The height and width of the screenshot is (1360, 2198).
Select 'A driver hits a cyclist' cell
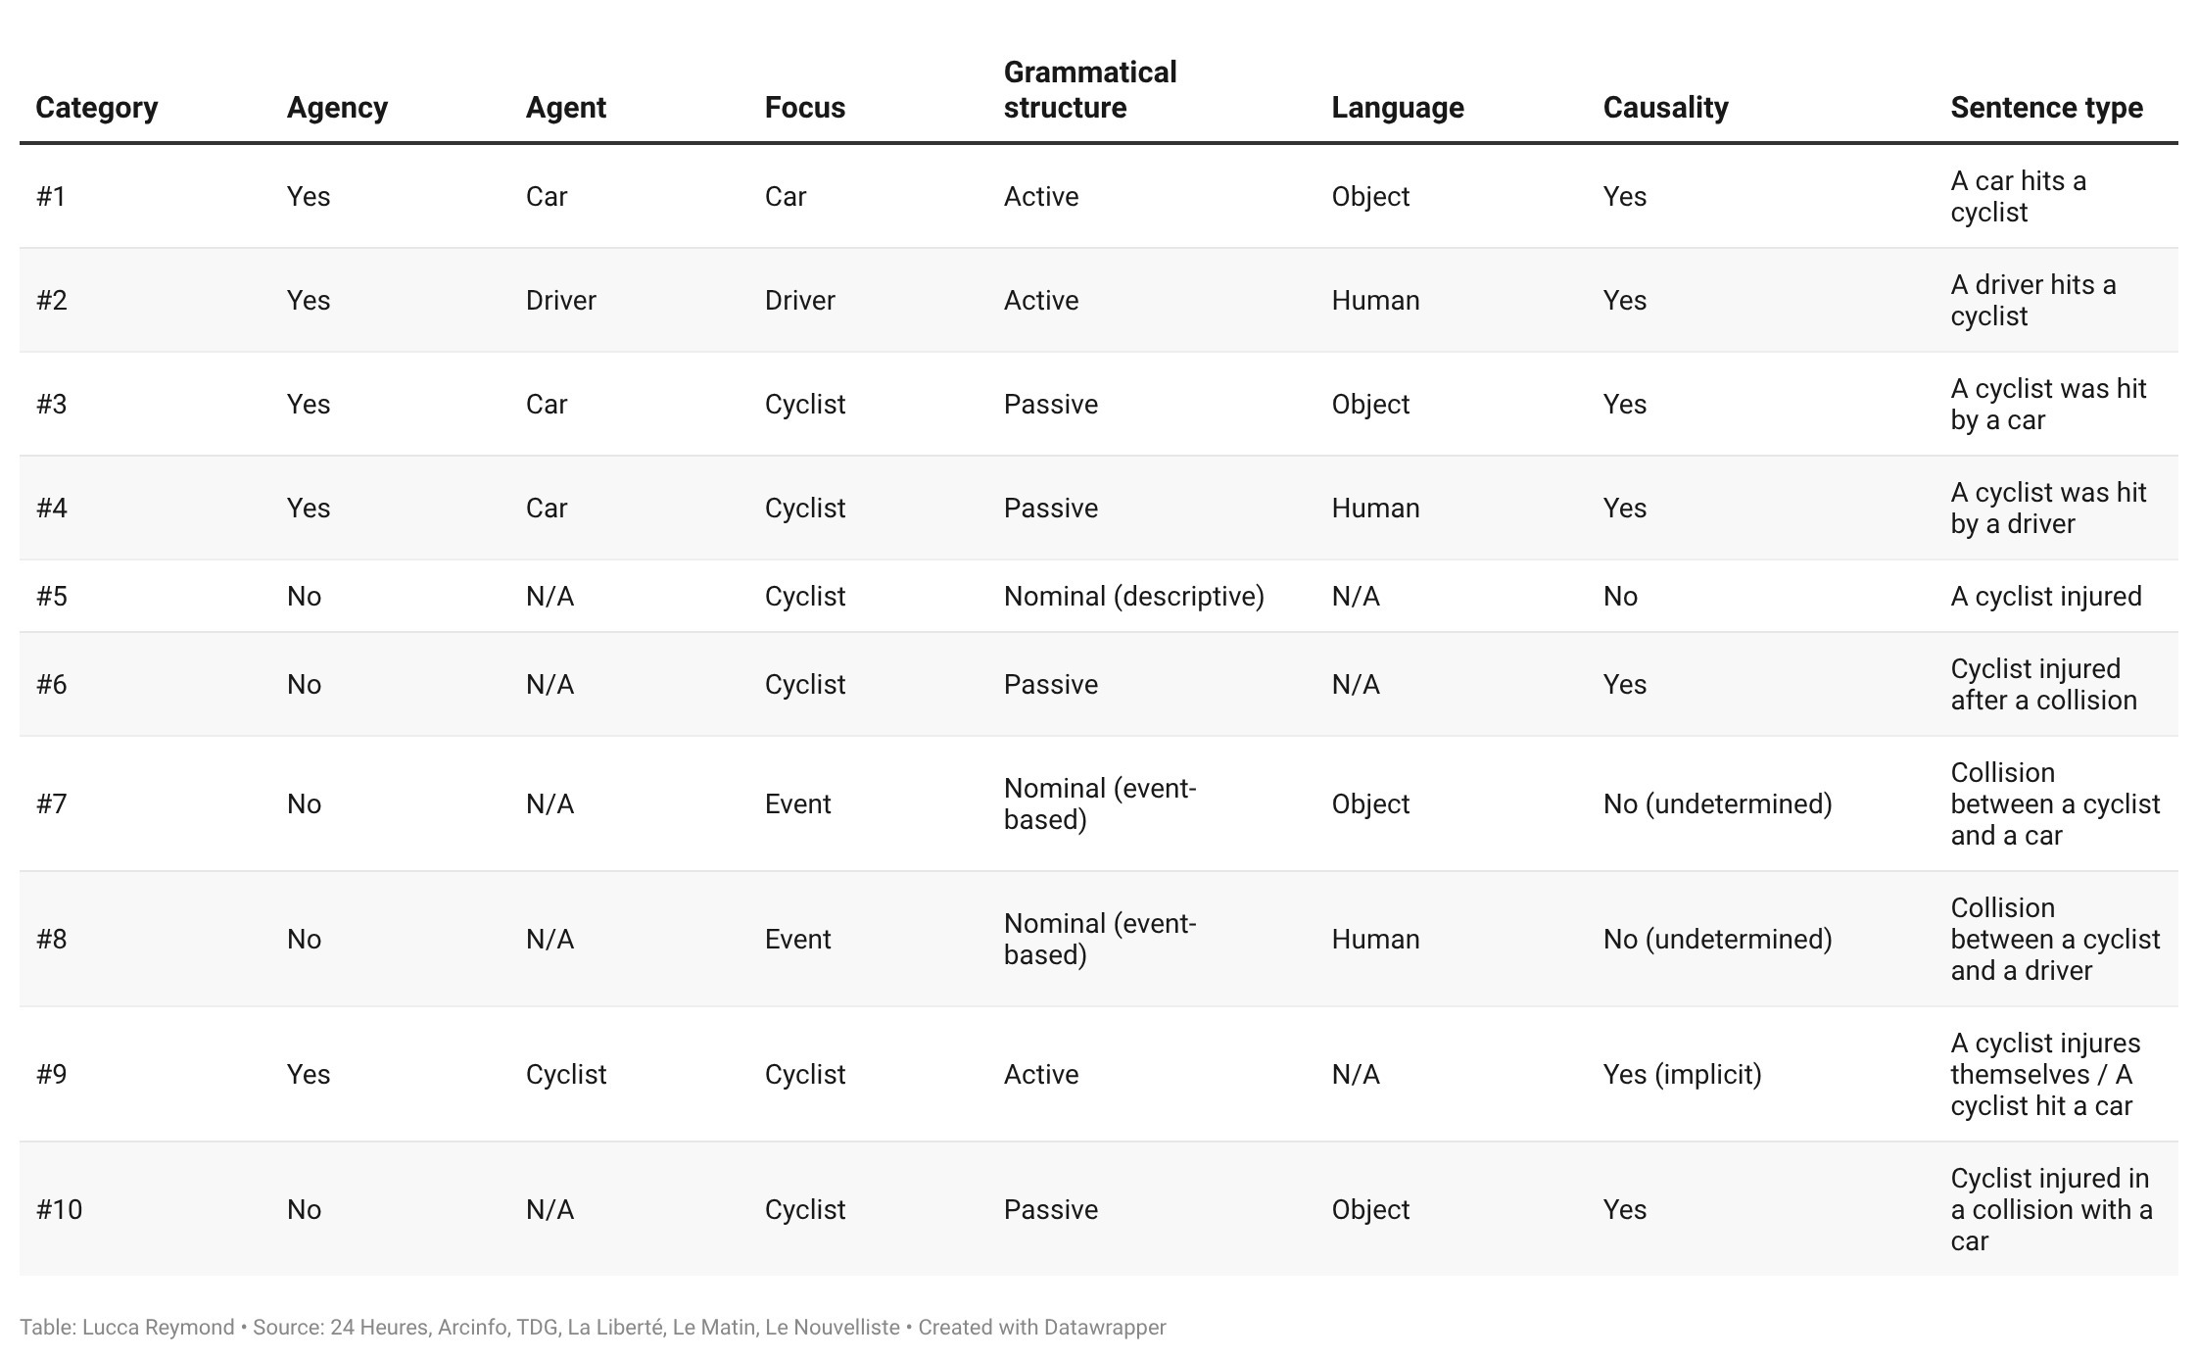pyautogui.click(x=2032, y=300)
